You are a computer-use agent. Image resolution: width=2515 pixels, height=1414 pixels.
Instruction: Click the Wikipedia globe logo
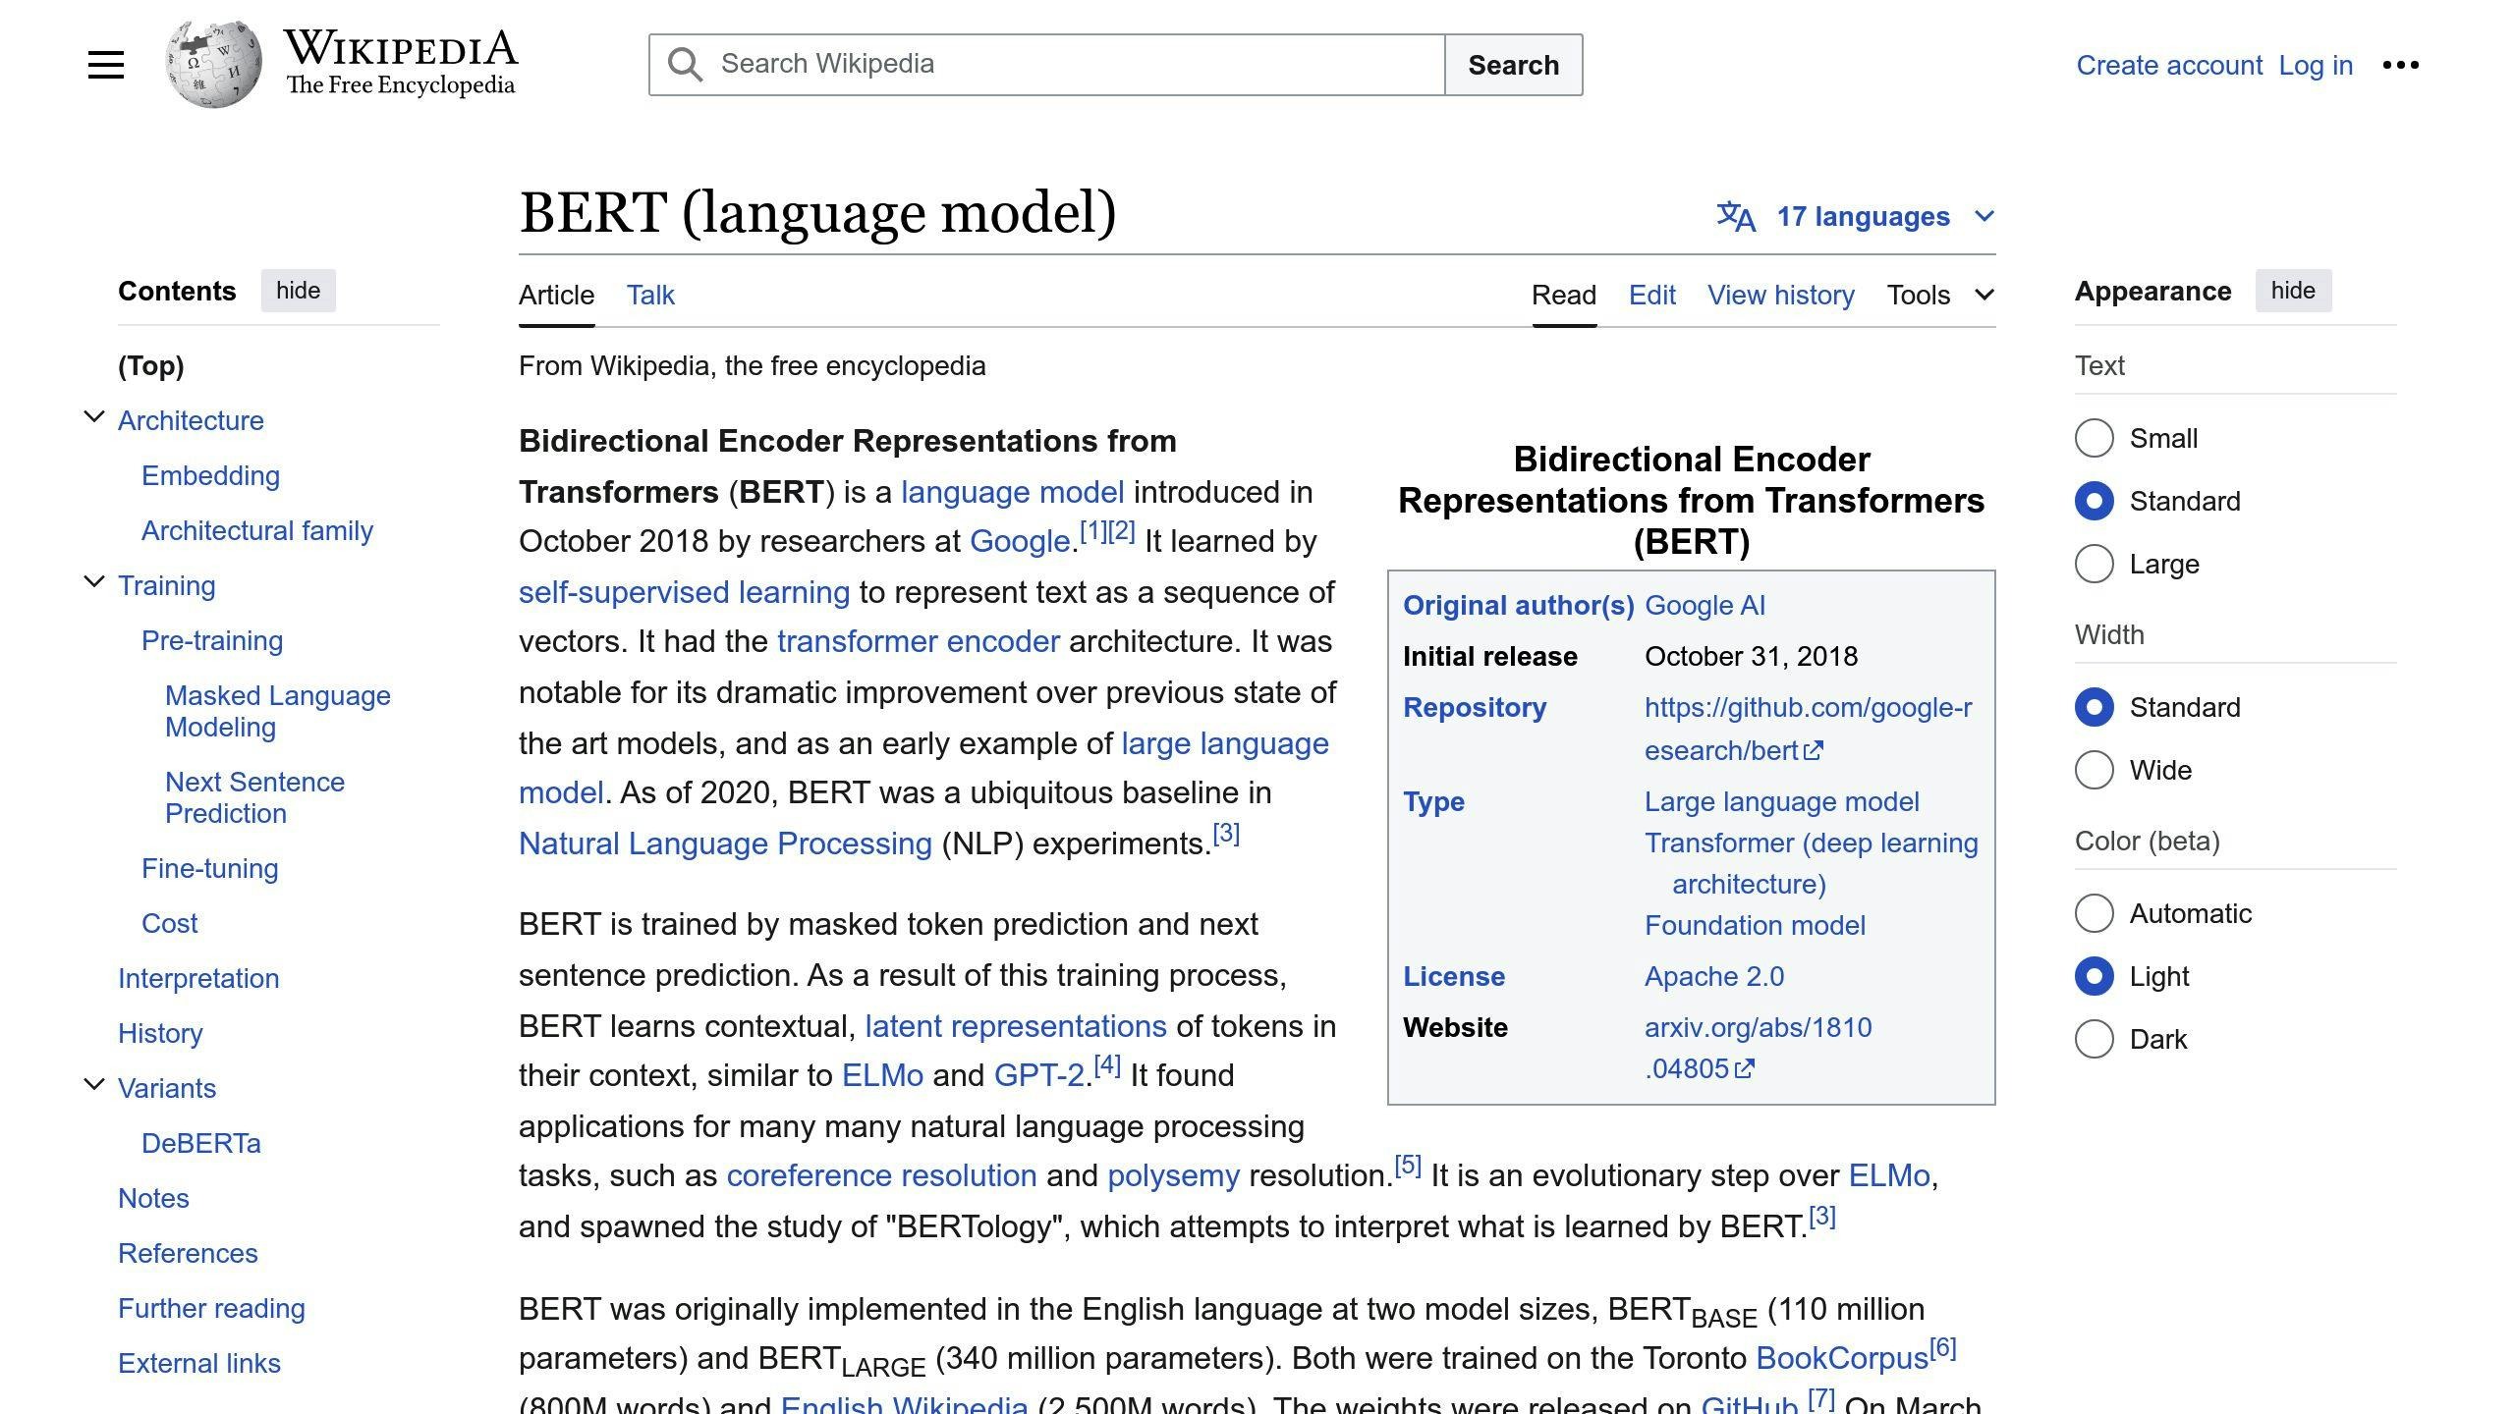pyautogui.click(x=213, y=65)
